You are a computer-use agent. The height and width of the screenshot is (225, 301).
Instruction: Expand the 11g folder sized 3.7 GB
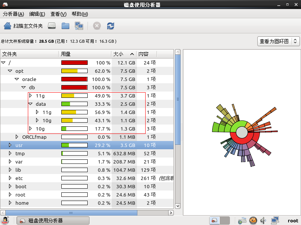[30, 96]
